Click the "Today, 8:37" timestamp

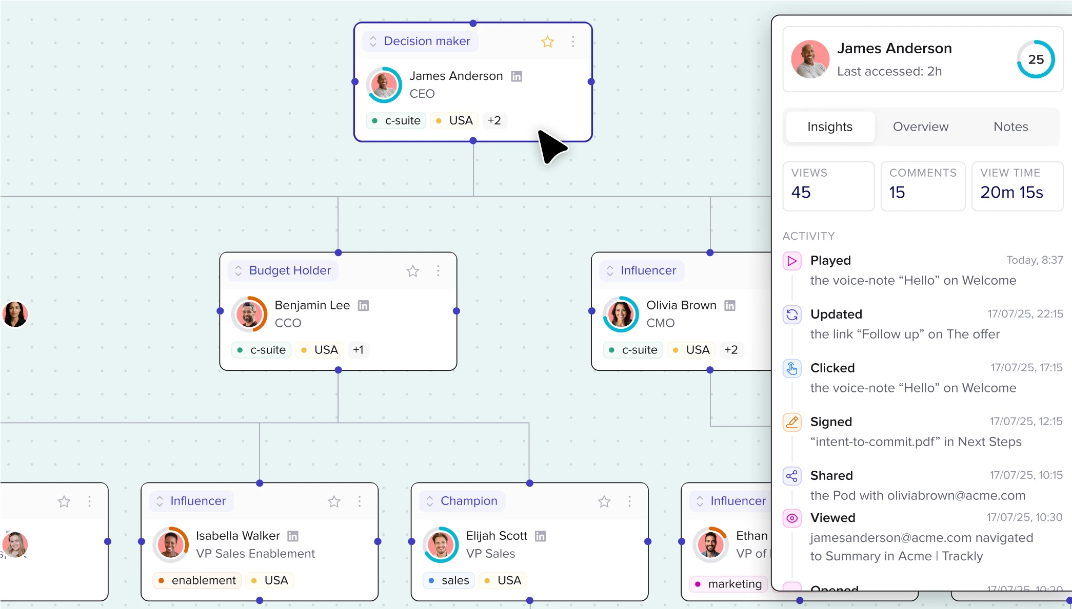(1035, 260)
